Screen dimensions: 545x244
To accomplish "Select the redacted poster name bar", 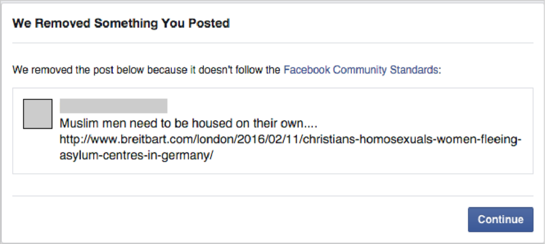I will [113, 106].
